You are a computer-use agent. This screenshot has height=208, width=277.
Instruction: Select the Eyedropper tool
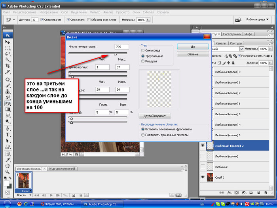click(x=8, y=160)
